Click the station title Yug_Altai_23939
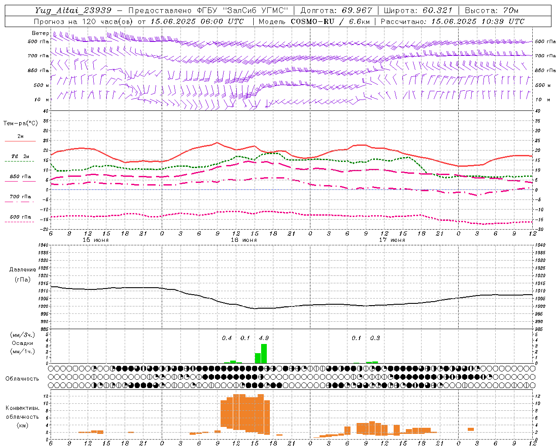This screenshot has height=447, width=558. (x=73, y=10)
